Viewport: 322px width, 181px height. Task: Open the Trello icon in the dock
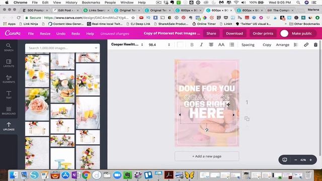(148, 175)
